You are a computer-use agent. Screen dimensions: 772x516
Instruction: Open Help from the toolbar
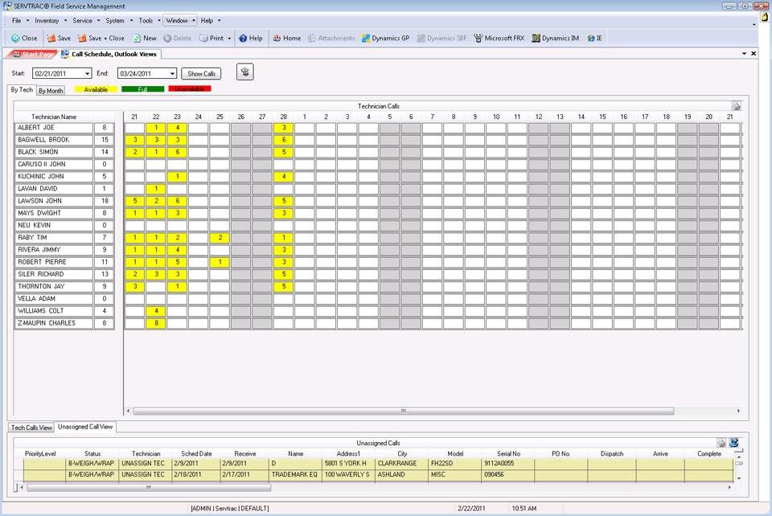coord(250,38)
